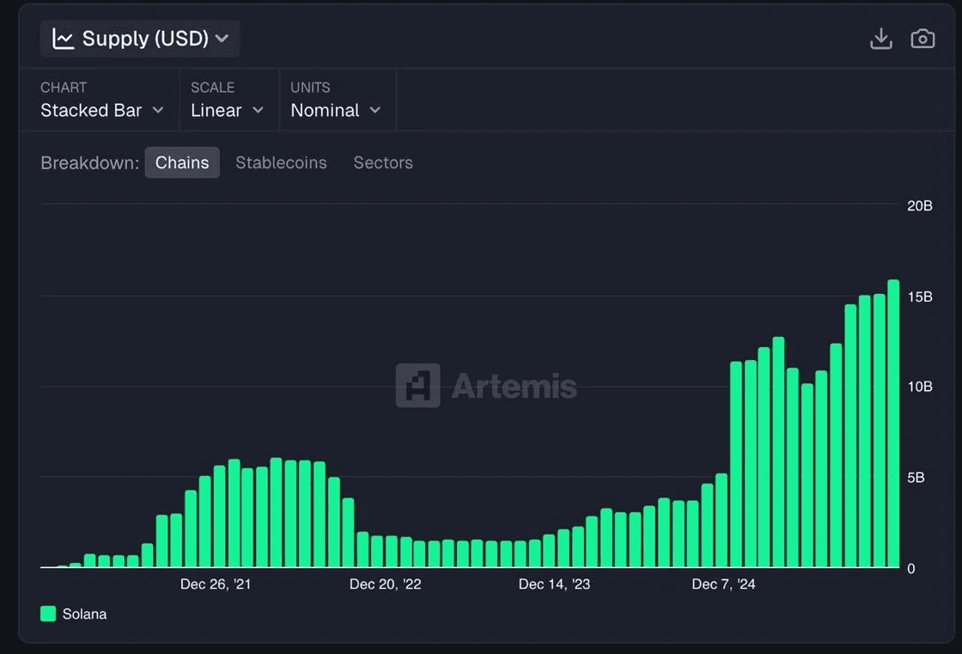962x654 pixels.
Task: Open the Linear scale dropdown
Action: pos(227,111)
